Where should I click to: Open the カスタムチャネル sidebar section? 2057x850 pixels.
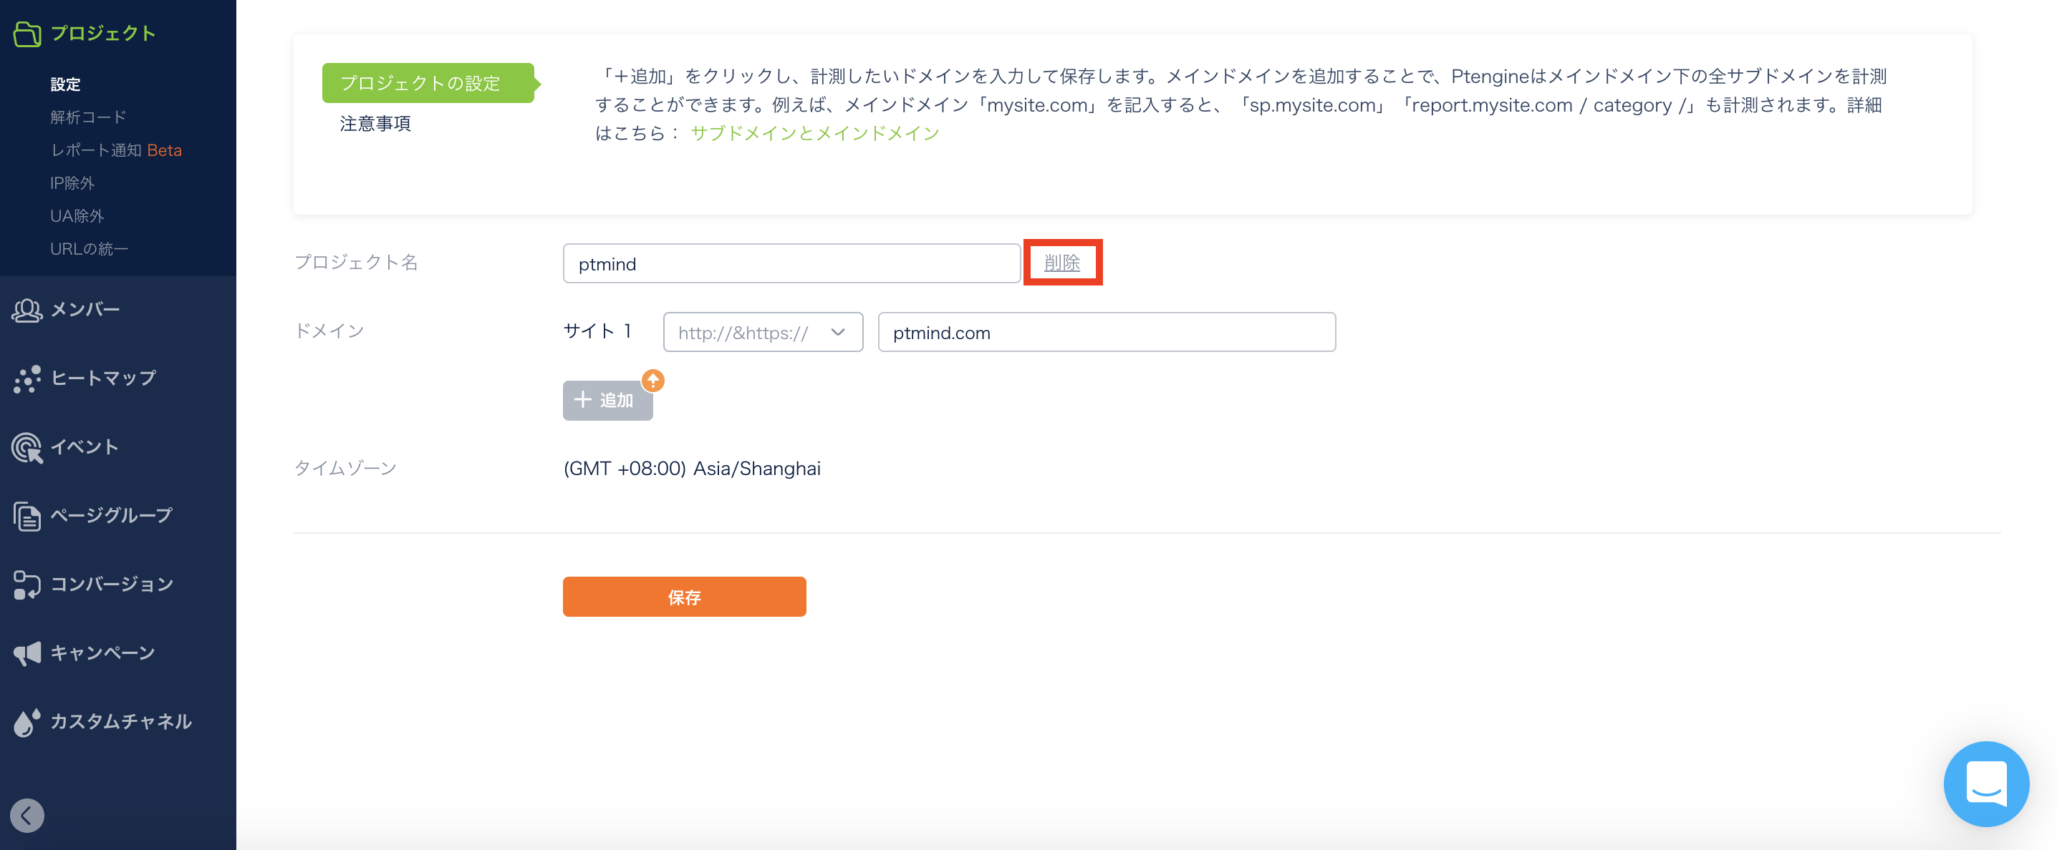[x=121, y=723]
